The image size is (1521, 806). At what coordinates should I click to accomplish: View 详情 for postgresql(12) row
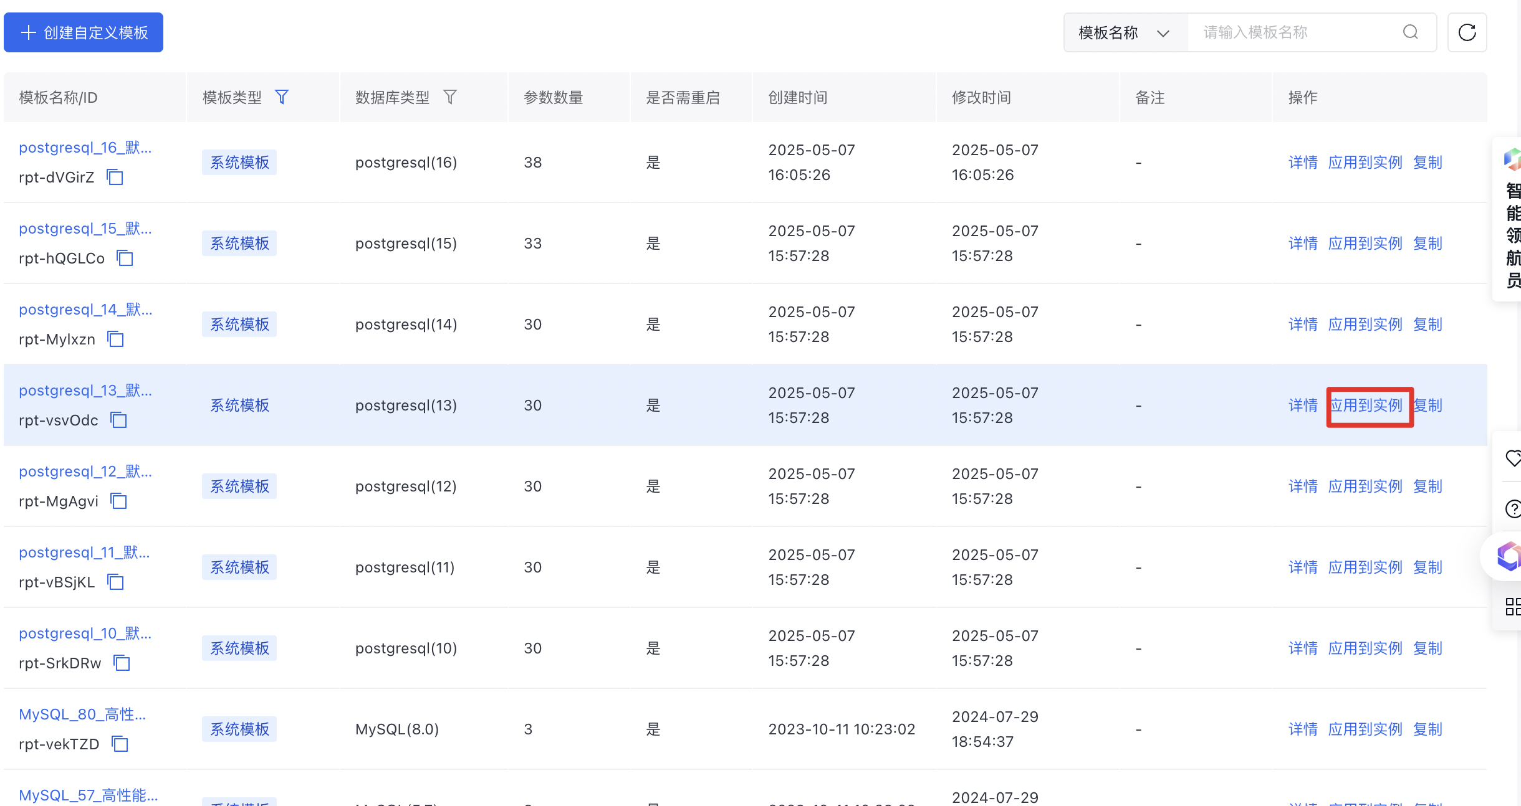1303,486
